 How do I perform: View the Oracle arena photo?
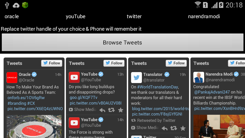(34, 126)
